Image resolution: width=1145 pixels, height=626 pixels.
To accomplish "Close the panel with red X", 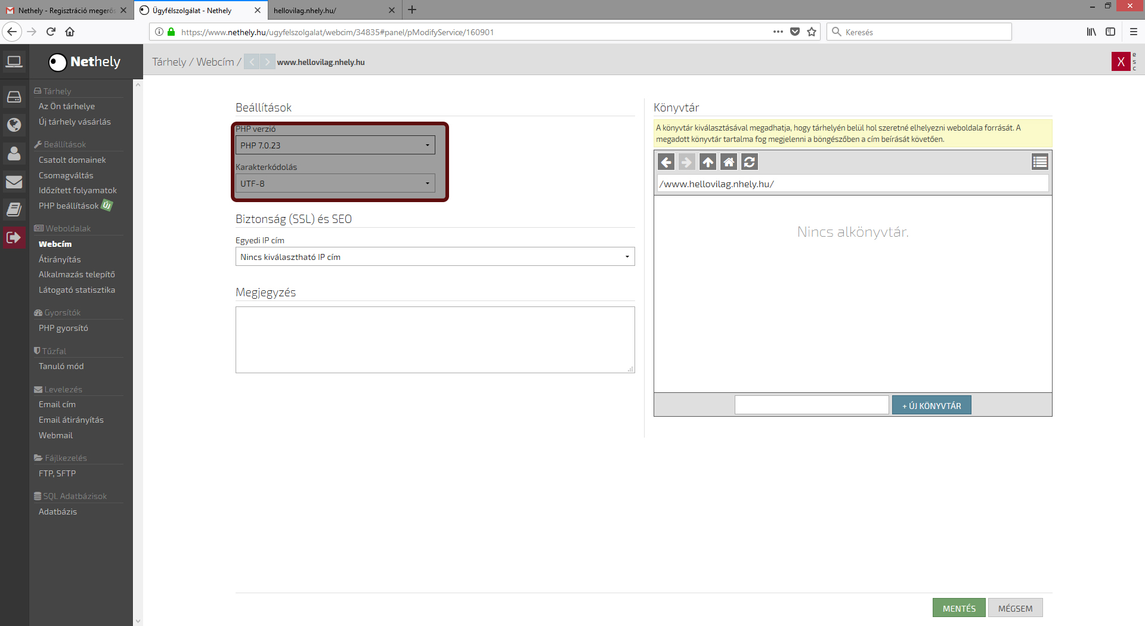I will (x=1121, y=61).
